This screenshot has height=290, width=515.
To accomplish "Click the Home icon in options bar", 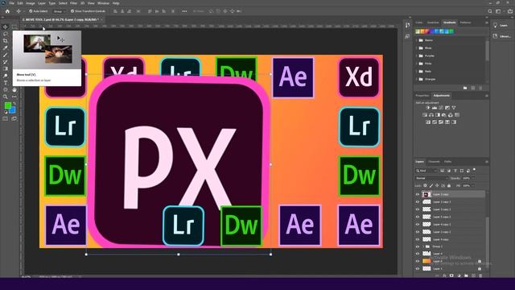I will click(7, 11).
